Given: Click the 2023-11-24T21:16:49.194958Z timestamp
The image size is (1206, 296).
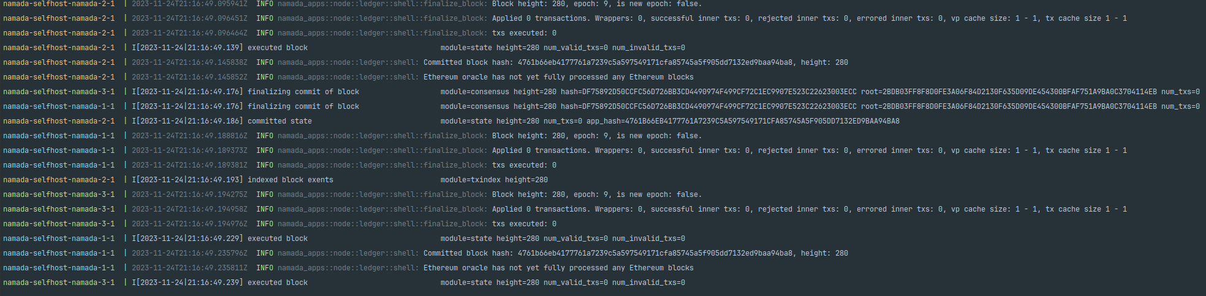Looking at the screenshot, I should 189,209.
